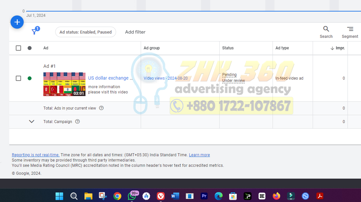
Task: Click the Pending status text
Action: click(x=229, y=75)
